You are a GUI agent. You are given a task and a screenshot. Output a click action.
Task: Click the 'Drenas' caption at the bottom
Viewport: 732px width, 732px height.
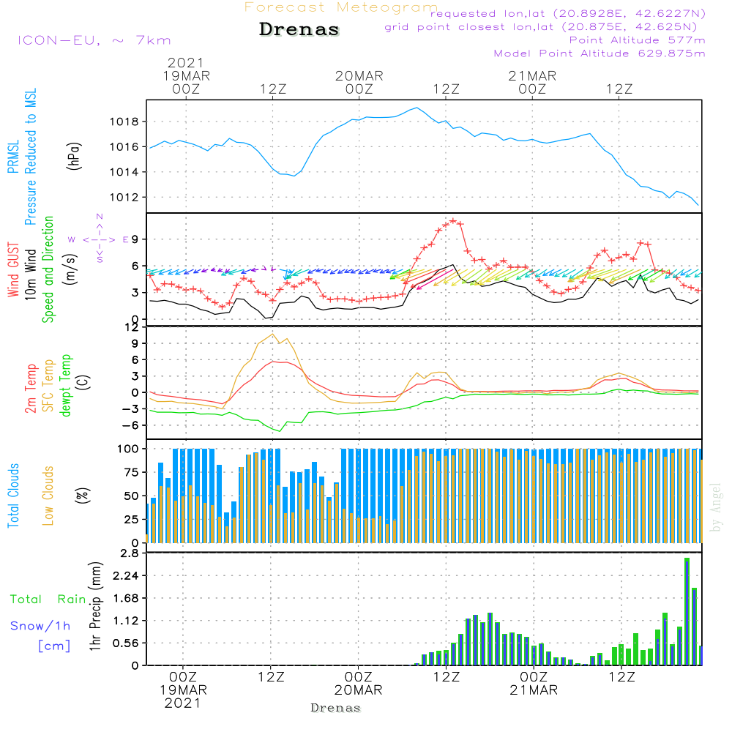tap(336, 708)
